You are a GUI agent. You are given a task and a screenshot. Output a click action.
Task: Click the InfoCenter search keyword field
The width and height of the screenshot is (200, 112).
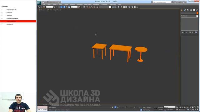162,2
